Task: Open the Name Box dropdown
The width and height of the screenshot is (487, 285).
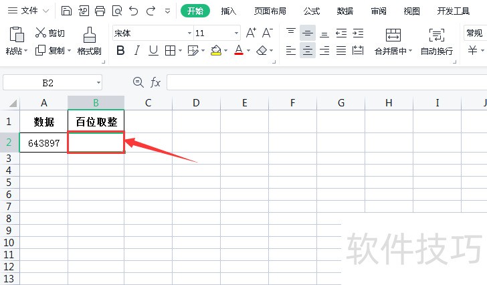Action: click(x=98, y=83)
